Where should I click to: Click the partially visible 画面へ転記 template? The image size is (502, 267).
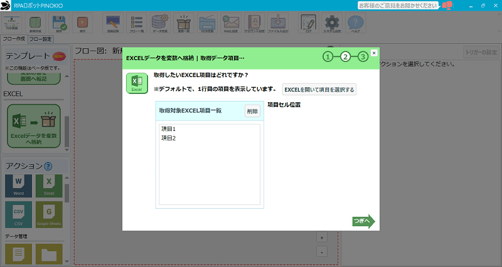34,79
